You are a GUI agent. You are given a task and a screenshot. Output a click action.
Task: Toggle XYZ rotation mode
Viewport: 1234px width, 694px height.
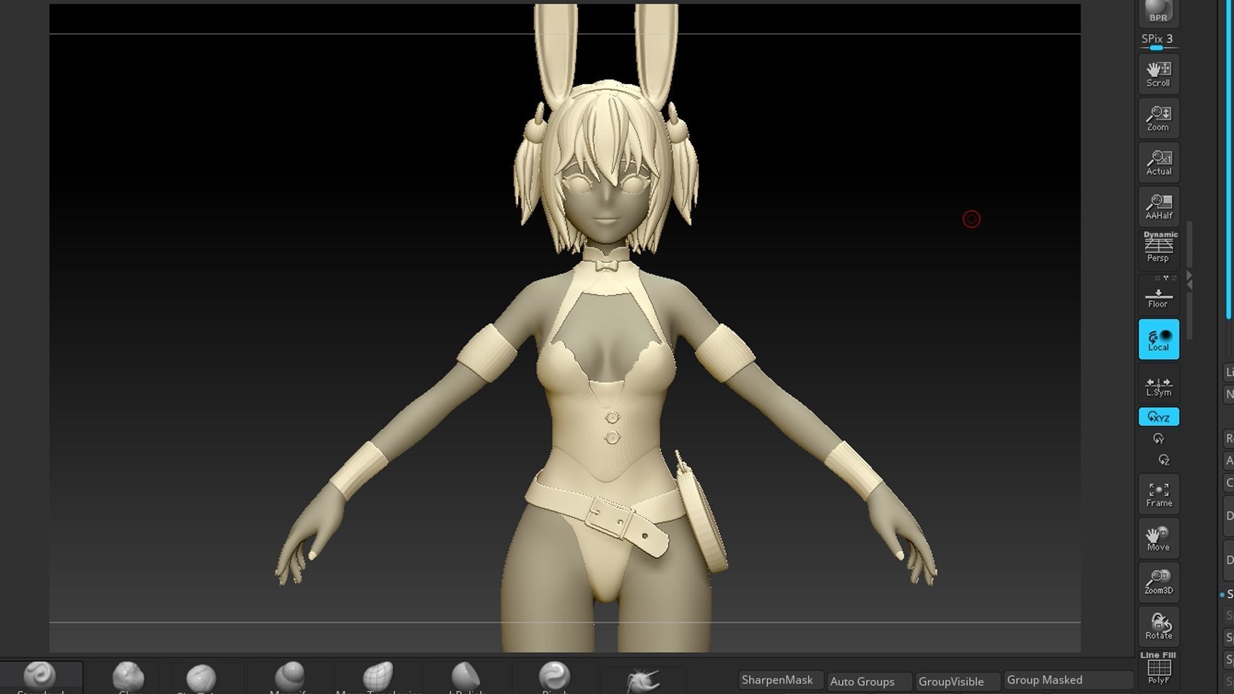[x=1158, y=417]
